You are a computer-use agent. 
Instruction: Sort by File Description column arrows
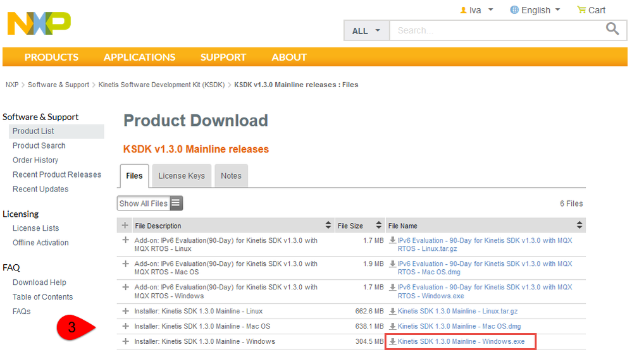[x=328, y=225]
